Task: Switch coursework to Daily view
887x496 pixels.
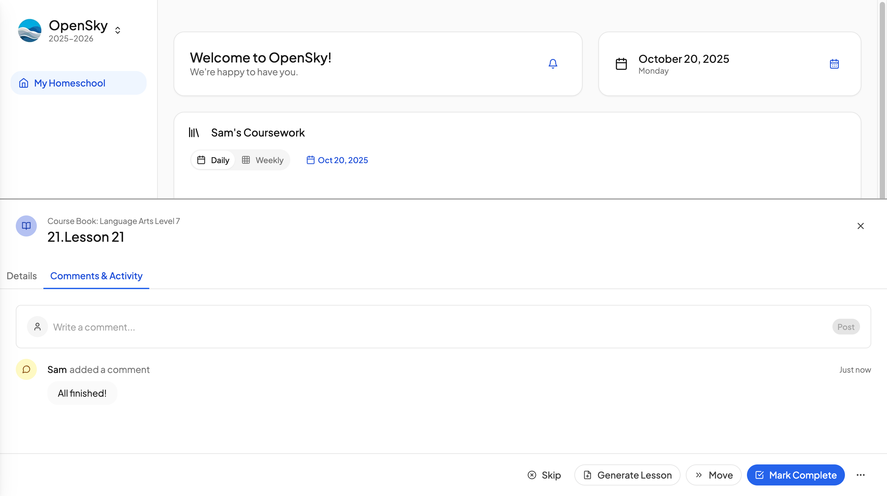Action: click(x=213, y=160)
